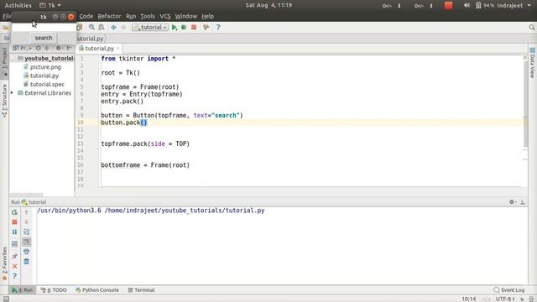Open the Tk application menu in top bar
The image size is (537, 302).
click(50, 6)
